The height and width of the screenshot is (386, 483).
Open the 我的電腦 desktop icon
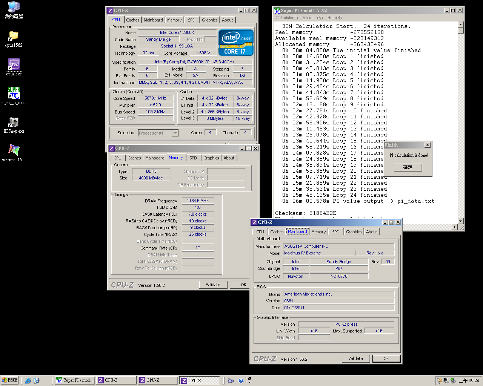(x=14, y=10)
